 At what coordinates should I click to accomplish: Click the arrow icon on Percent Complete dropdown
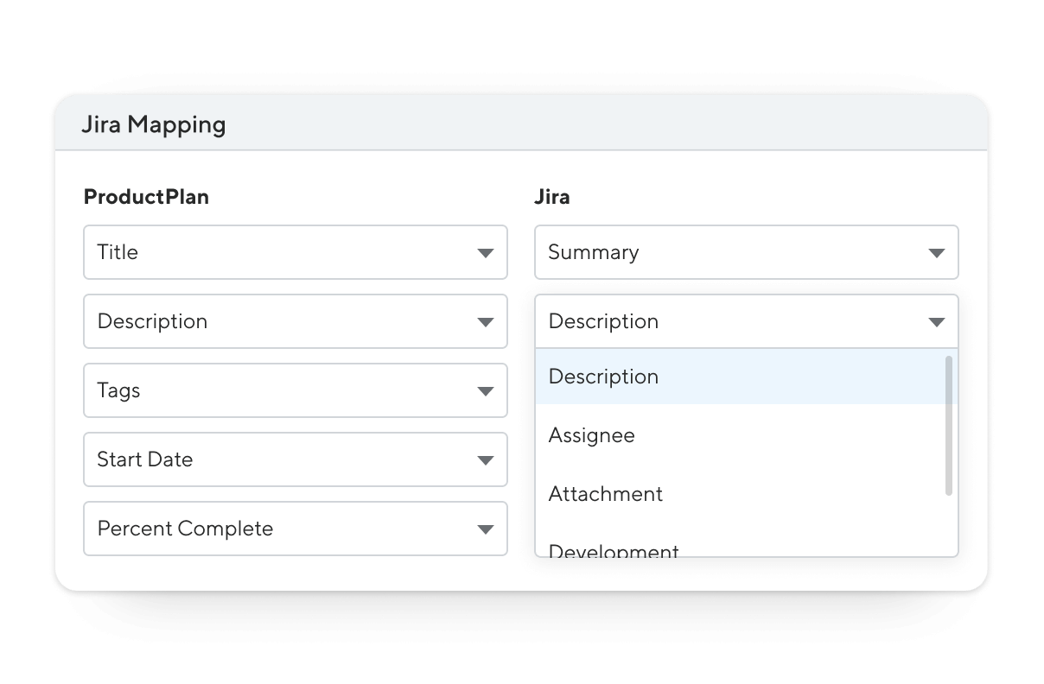click(486, 529)
